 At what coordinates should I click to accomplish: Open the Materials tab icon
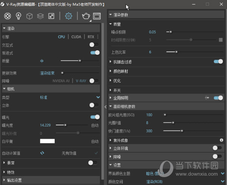8,16
